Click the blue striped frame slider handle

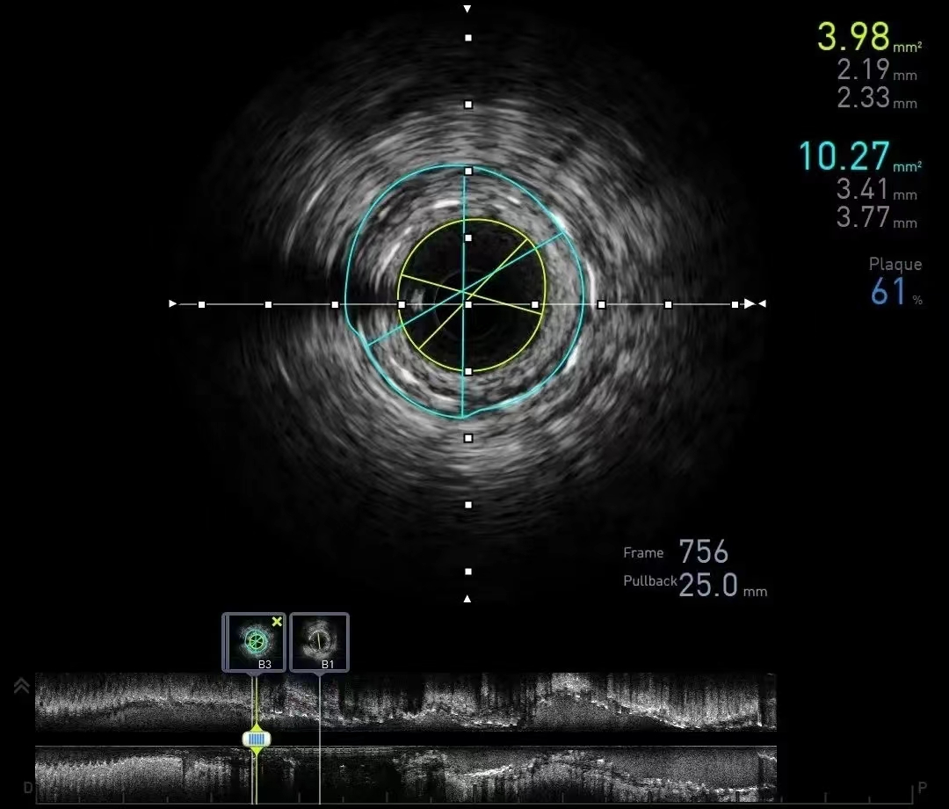point(257,739)
